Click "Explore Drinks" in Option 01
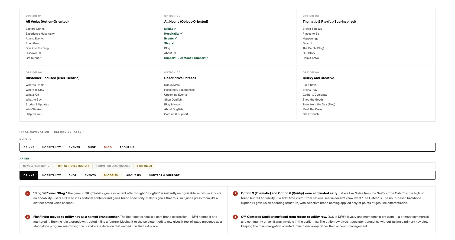This screenshot has width=455, height=240. click(x=35, y=29)
